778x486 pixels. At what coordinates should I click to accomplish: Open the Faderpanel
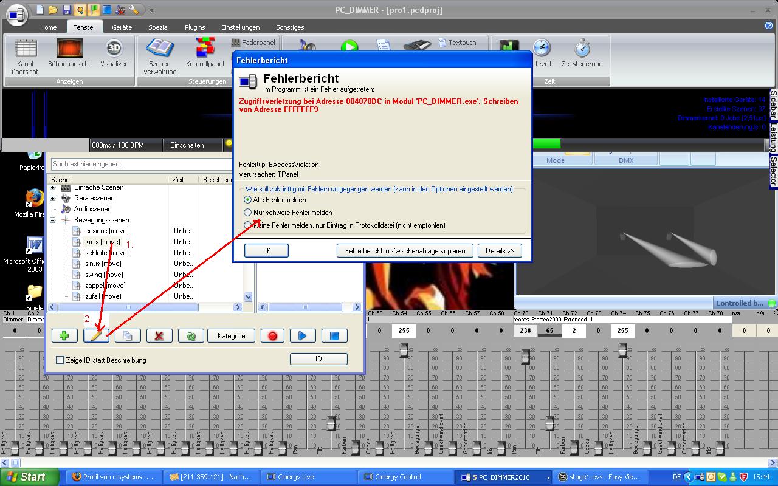253,43
